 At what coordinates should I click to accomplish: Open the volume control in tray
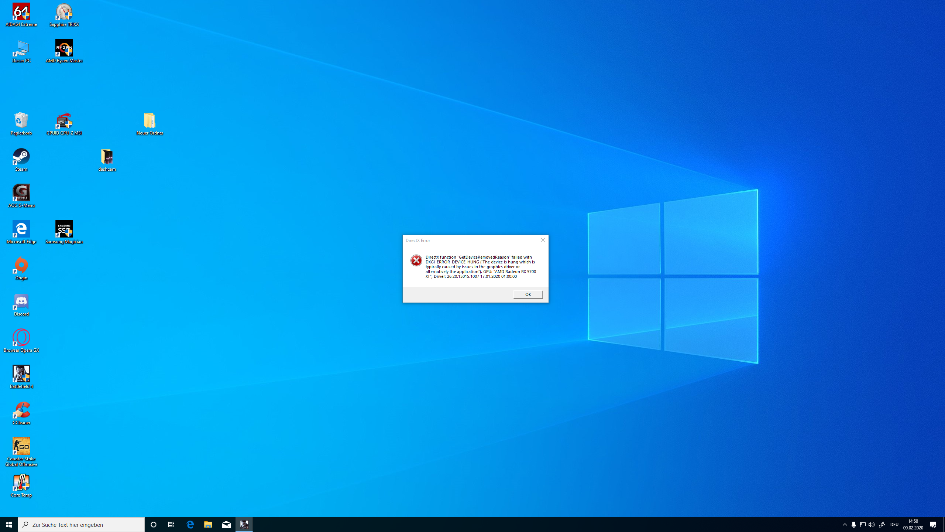coord(872,525)
